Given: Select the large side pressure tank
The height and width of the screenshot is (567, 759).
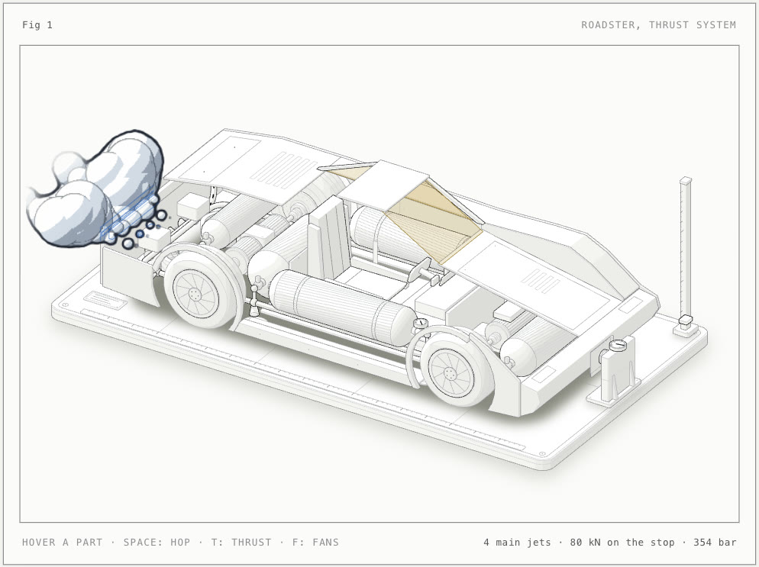Looking at the screenshot, I should 342,308.
